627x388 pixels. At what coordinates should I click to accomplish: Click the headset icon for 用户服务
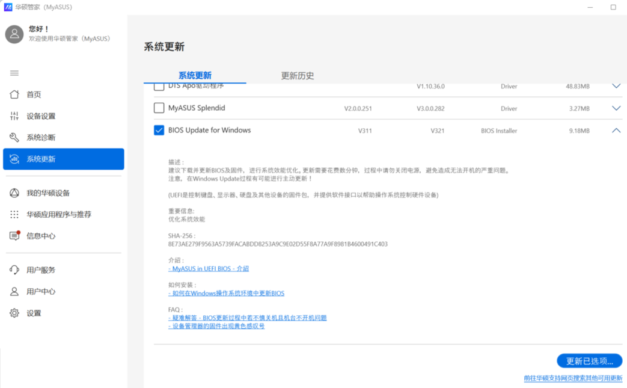14,270
